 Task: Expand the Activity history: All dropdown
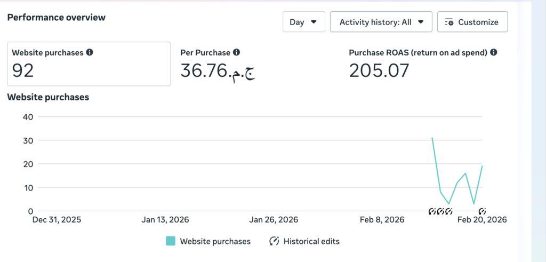pyautogui.click(x=381, y=22)
